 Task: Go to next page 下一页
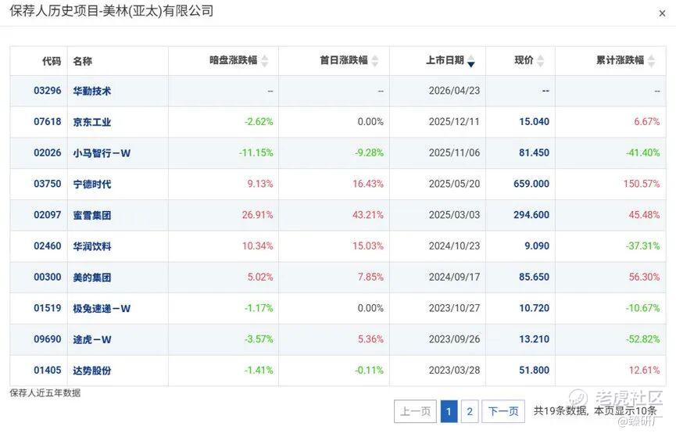pos(503,411)
